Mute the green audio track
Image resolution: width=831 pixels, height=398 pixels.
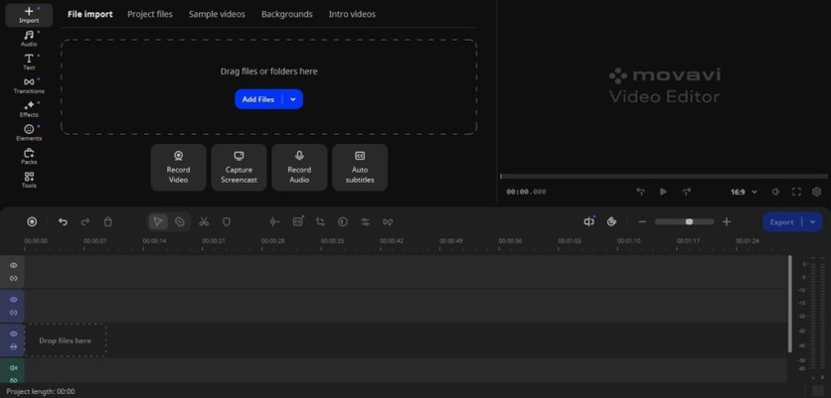(x=14, y=368)
